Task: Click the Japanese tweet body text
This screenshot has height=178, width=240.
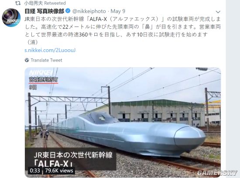Action: [123, 31]
